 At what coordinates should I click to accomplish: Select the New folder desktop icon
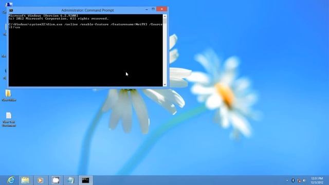(x=9, y=96)
